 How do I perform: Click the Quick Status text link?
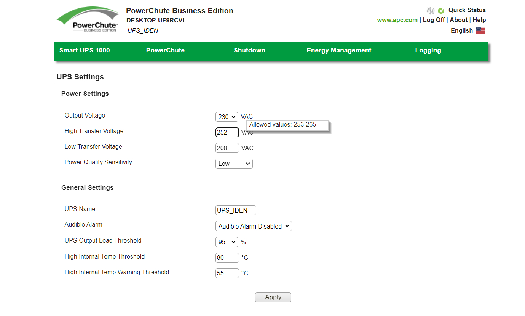click(x=467, y=10)
